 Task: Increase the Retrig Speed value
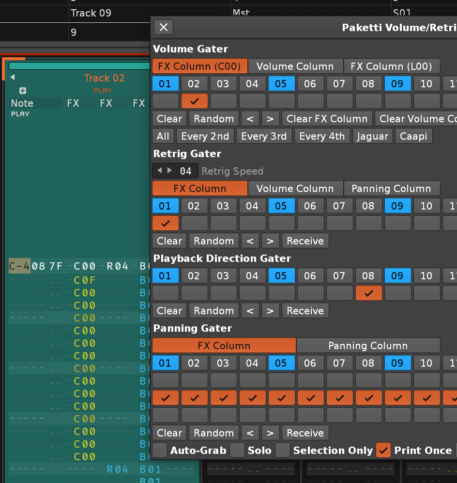point(169,171)
